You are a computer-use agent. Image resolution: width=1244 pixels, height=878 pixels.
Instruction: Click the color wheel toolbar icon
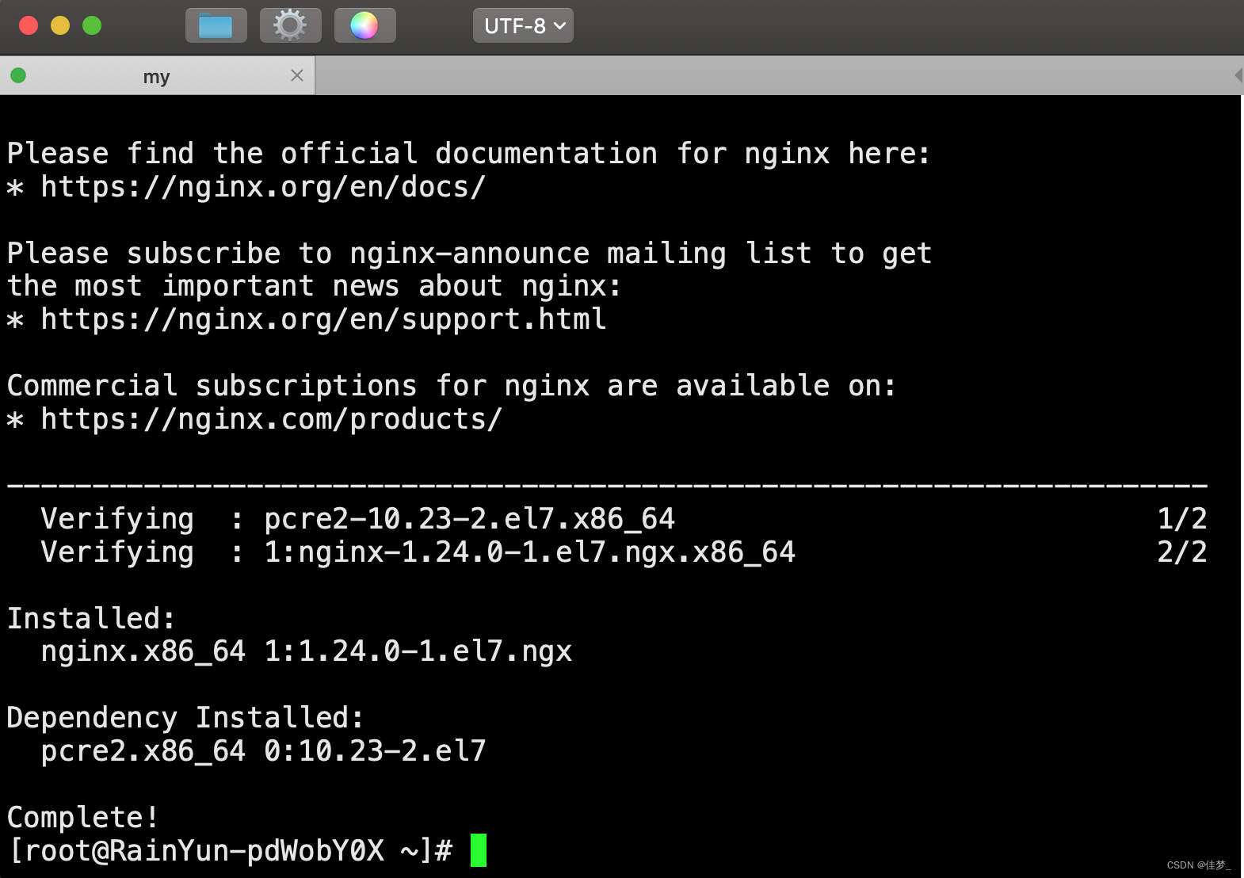364,25
